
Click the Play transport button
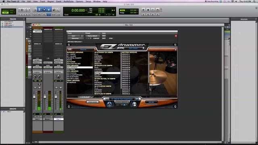pyautogui.click(x=153, y=10)
